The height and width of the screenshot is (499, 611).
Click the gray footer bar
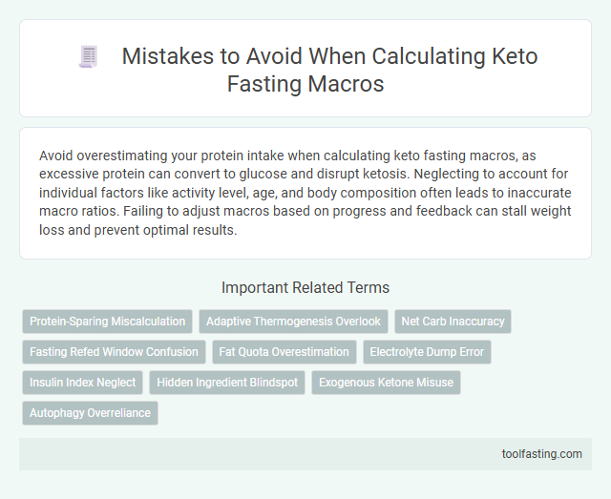(x=286, y=454)
